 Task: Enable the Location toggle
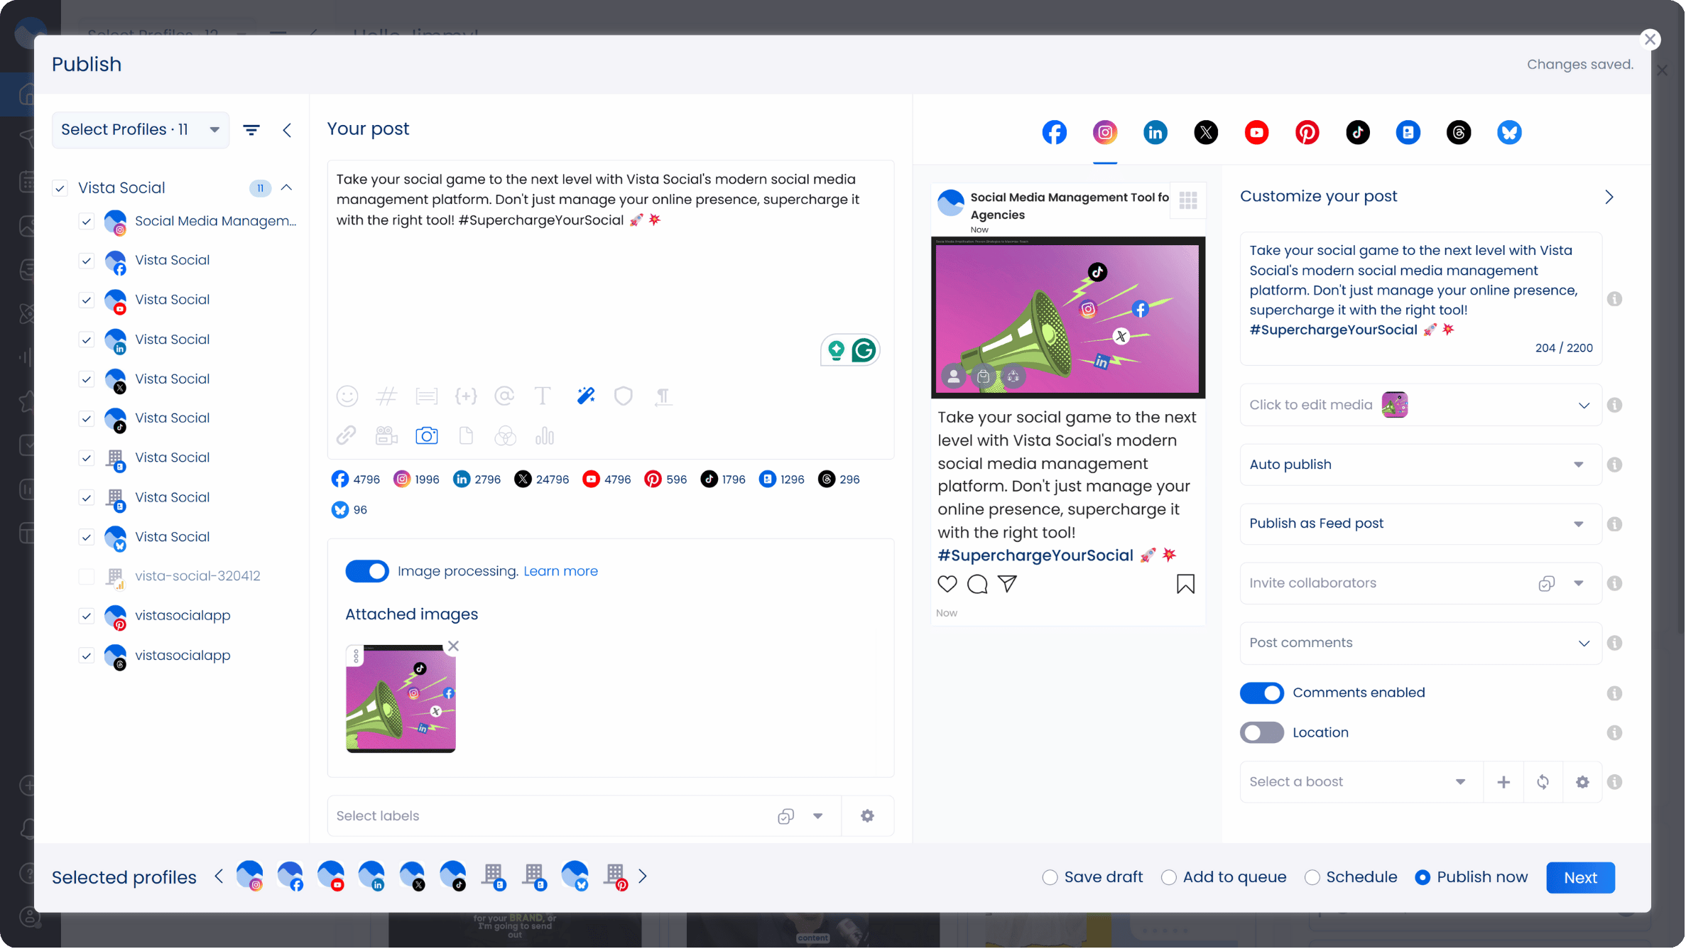pyautogui.click(x=1261, y=732)
